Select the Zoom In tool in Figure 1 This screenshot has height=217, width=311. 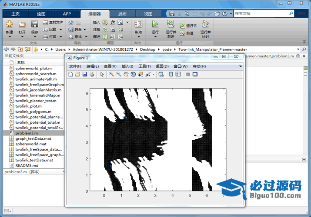point(111,74)
